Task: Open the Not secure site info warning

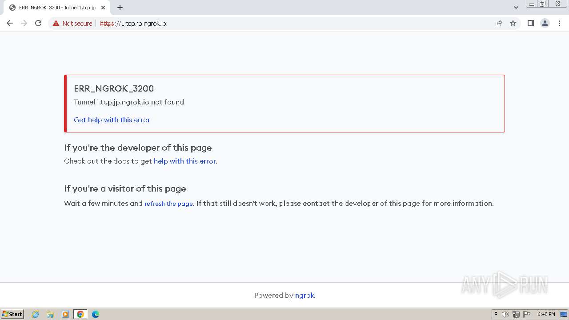Action: click(x=72, y=24)
